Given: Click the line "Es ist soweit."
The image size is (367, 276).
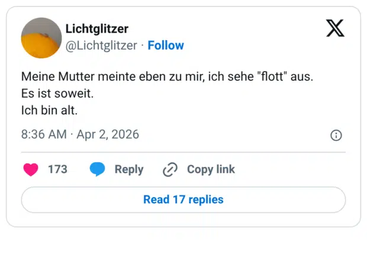Looking at the screenshot, I should click(x=57, y=94).
